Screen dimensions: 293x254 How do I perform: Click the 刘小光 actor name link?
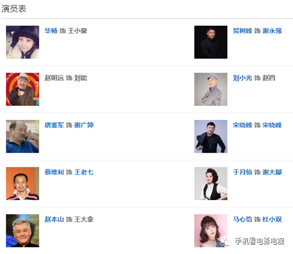pos(243,78)
